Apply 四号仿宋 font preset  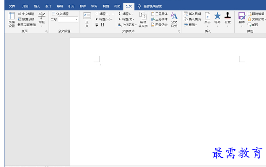[160, 25]
